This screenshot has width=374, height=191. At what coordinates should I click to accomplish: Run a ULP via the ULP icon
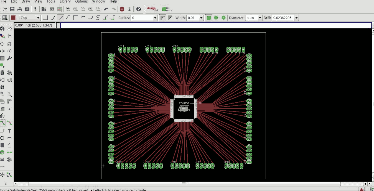pos(59,9)
